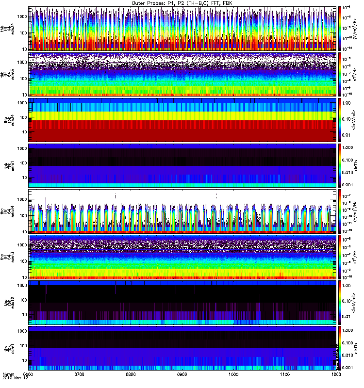Click the "thc fbk scm1" y-axis label
Screen dimensions: 364x388
9,348
